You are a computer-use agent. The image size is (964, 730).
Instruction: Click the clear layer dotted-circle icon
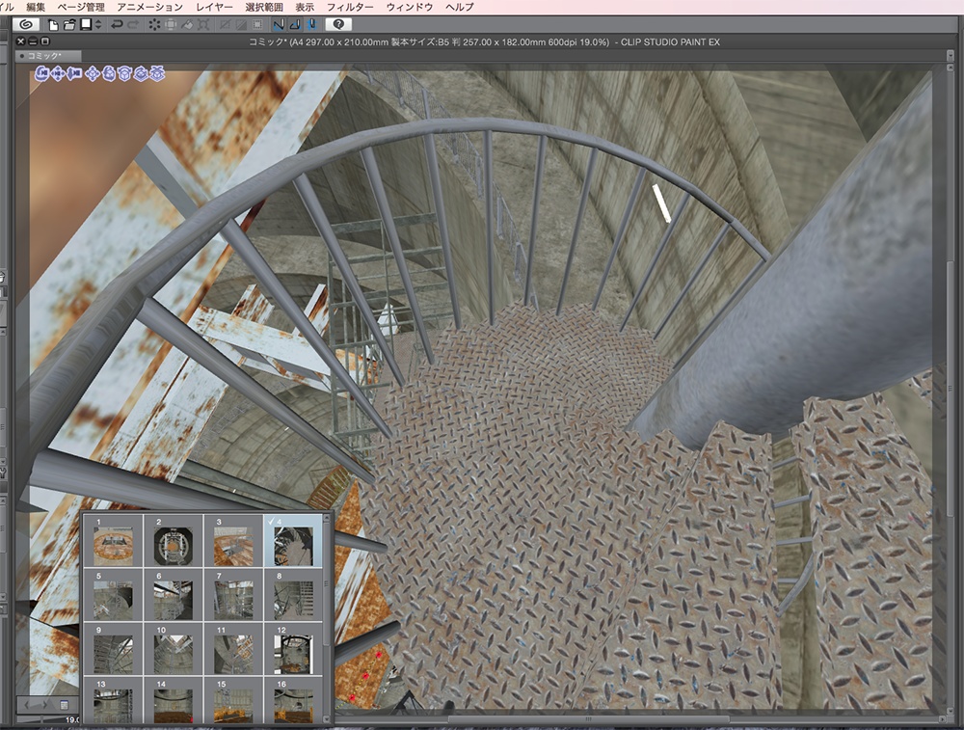click(154, 25)
